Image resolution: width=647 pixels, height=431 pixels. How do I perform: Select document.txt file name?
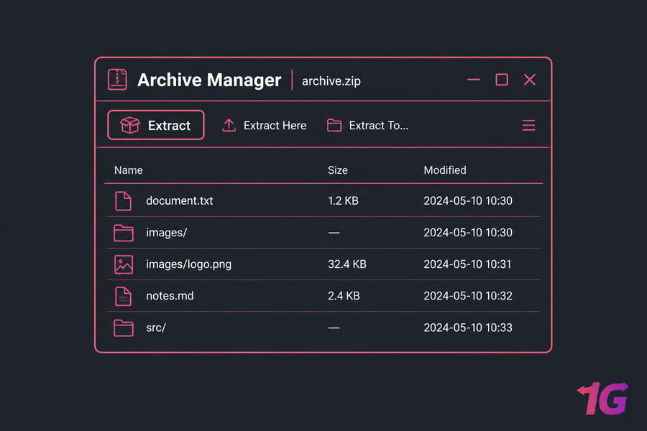180,201
